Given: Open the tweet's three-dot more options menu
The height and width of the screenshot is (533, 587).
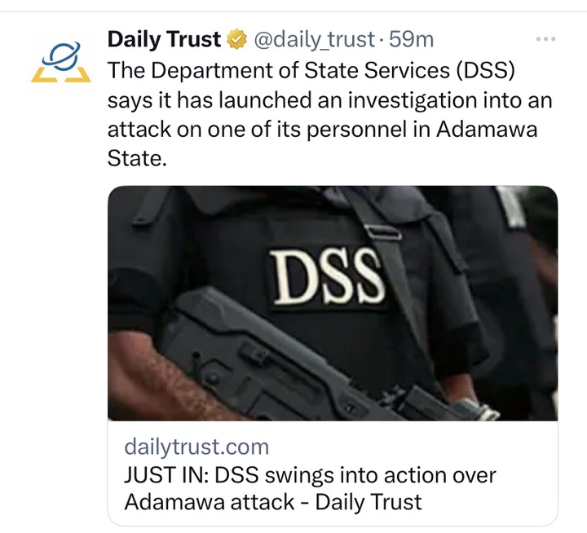Looking at the screenshot, I should (x=545, y=39).
